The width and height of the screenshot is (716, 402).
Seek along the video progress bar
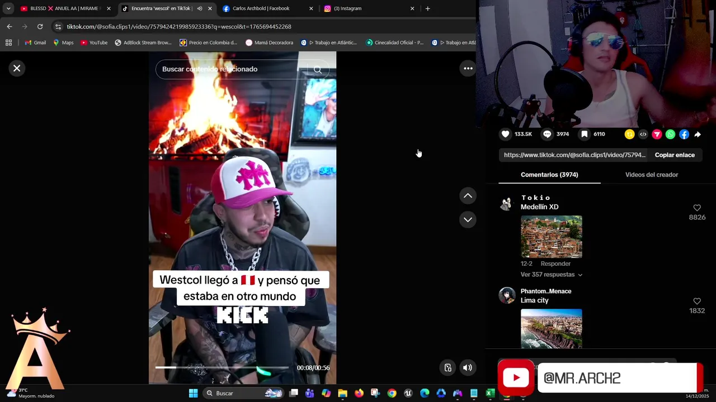tap(222, 367)
